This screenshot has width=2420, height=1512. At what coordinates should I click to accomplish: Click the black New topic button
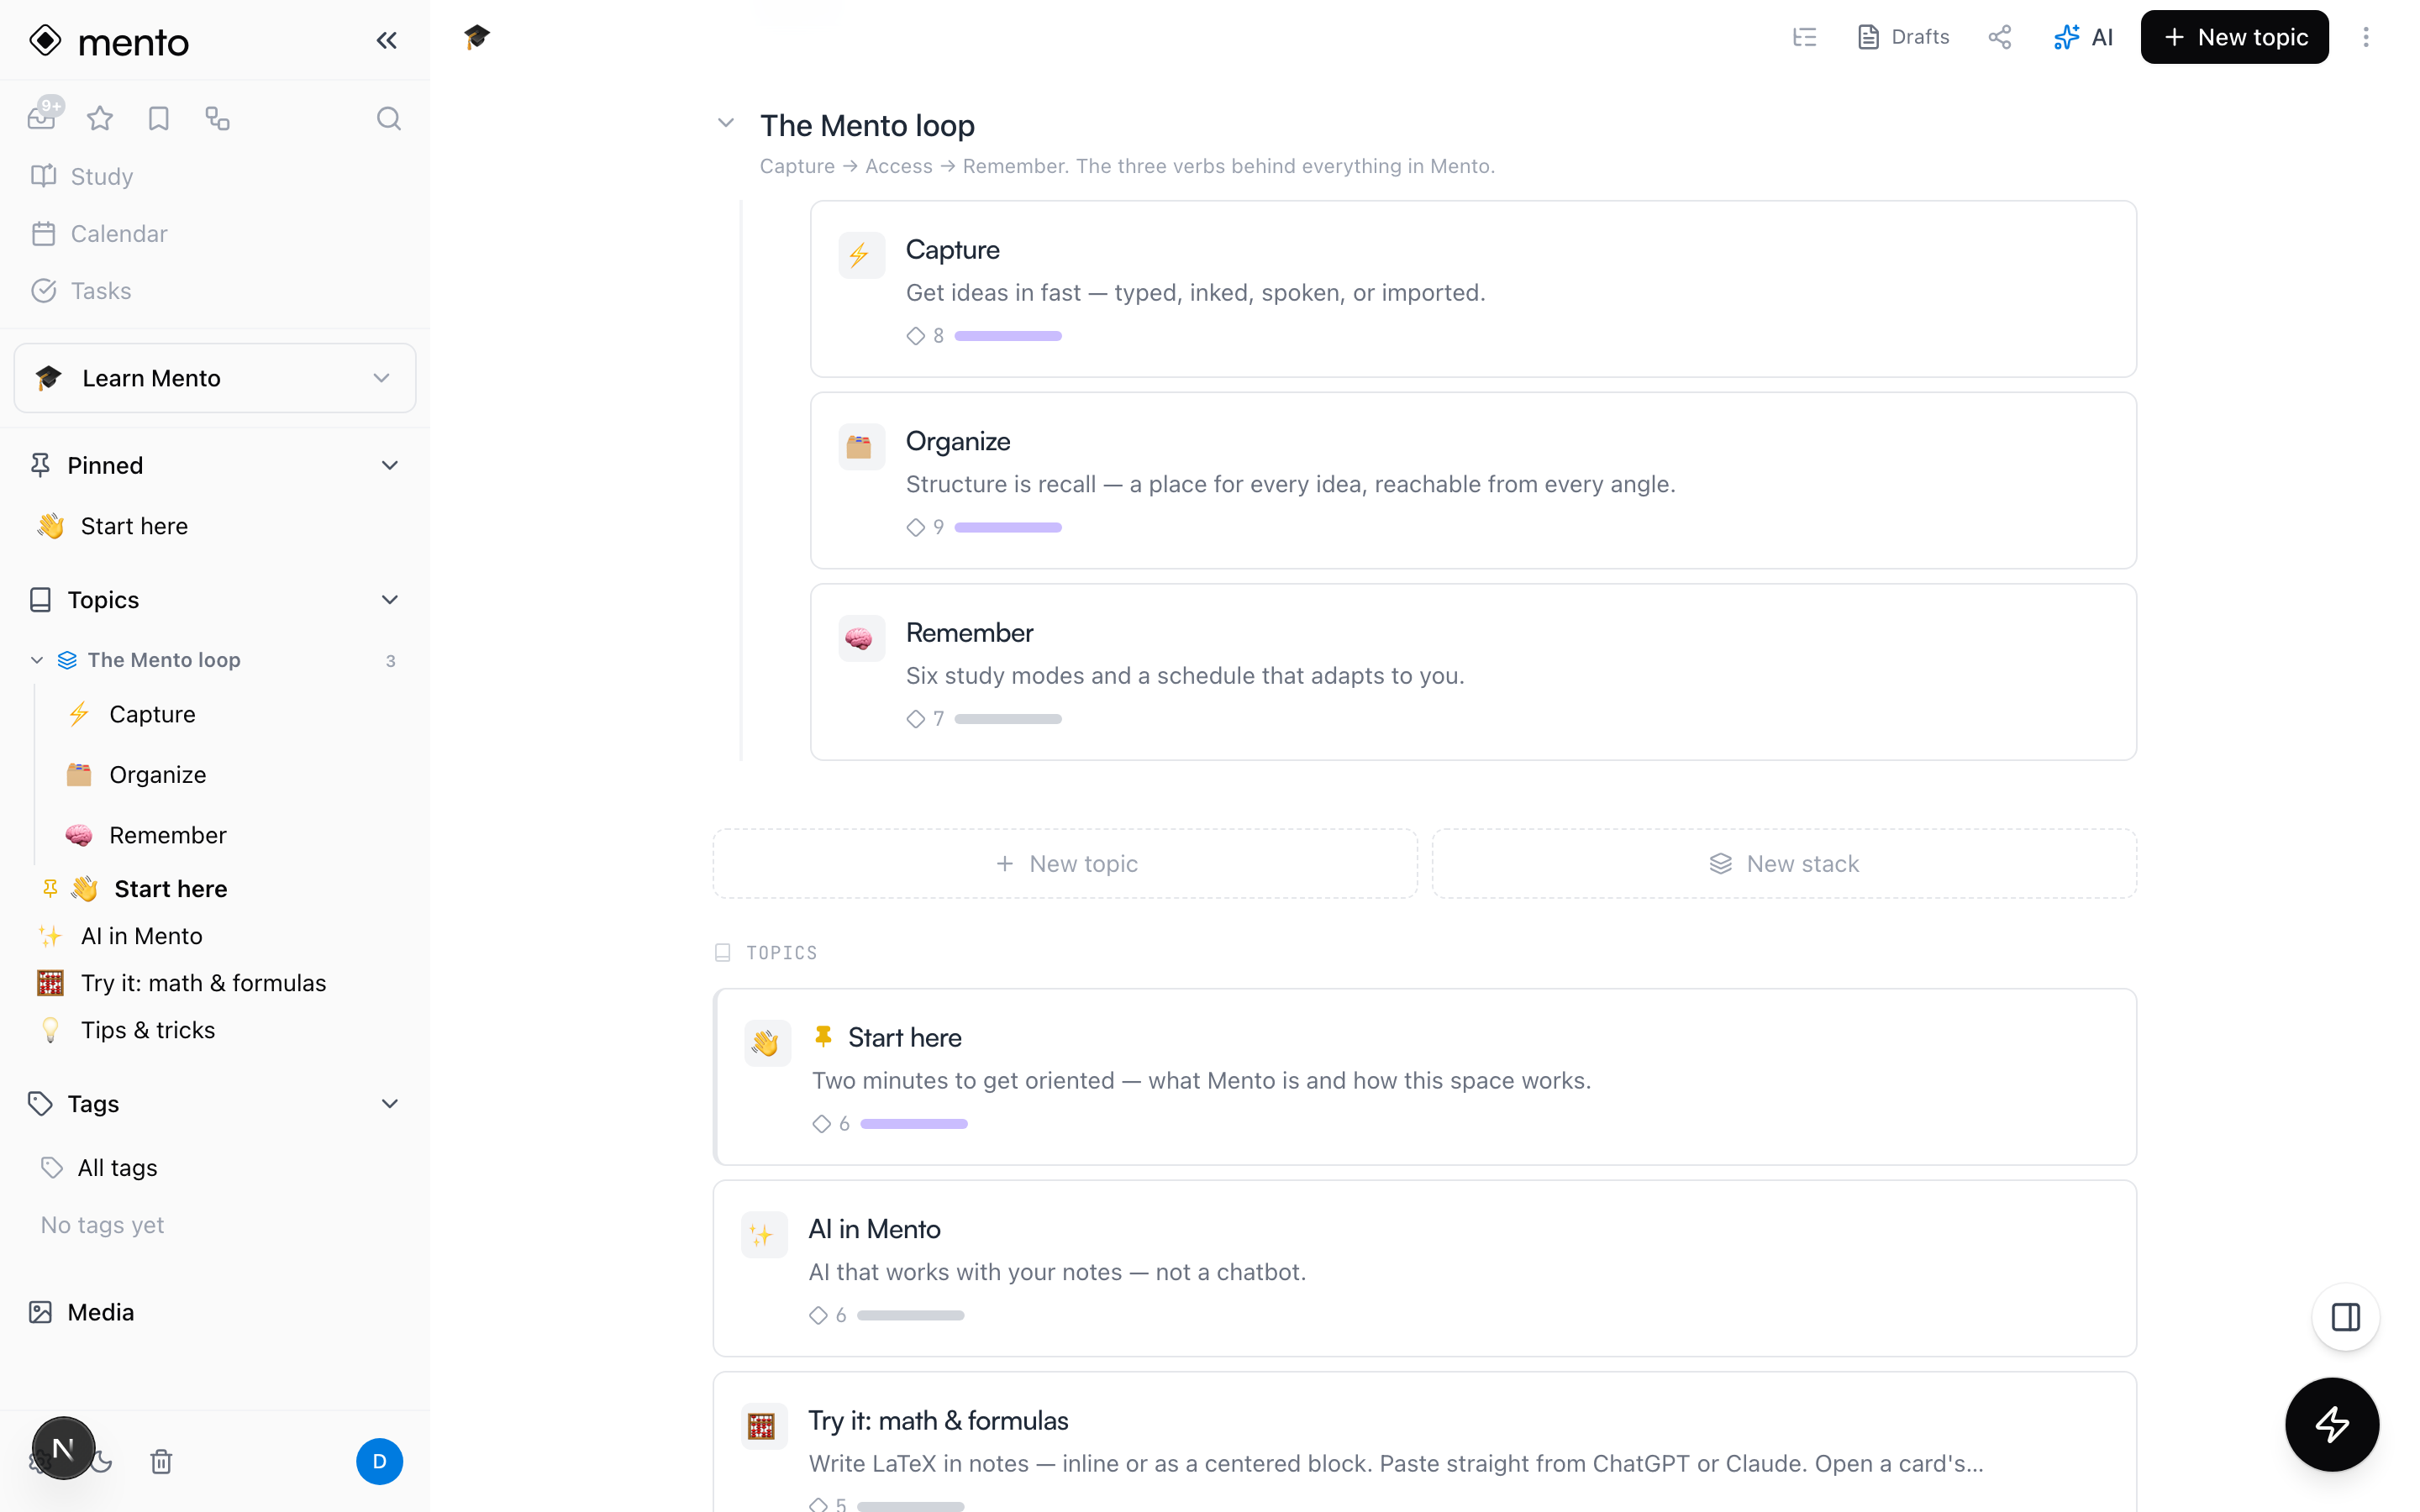2234,37
